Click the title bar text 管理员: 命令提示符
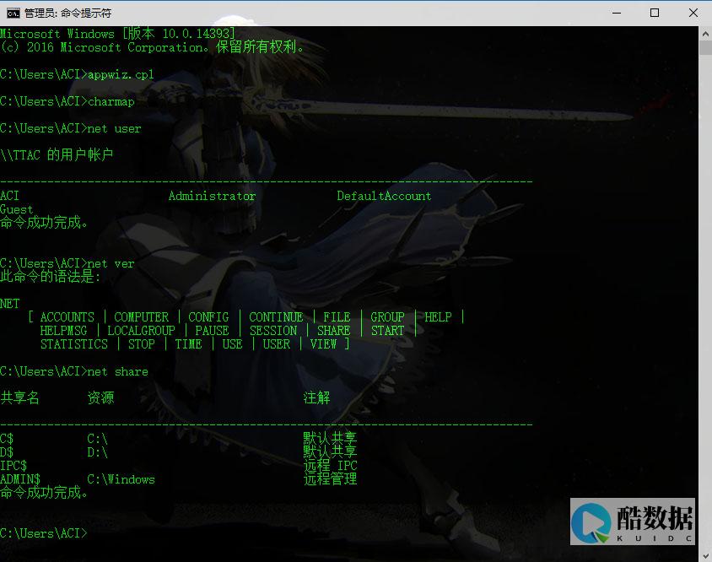712x562 pixels. [x=67, y=14]
